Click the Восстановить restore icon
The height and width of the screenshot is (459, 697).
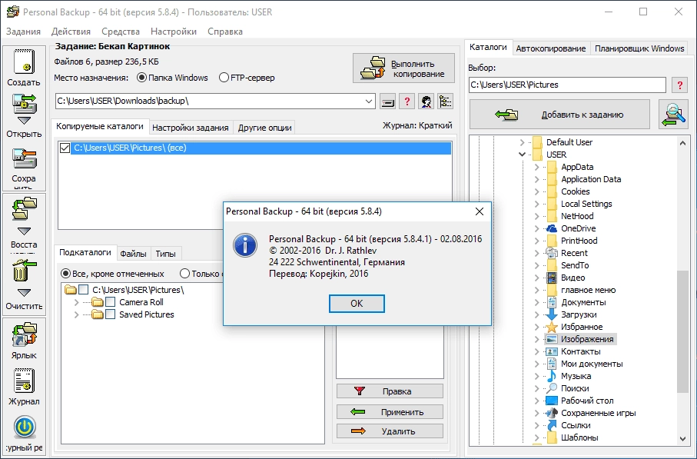coord(24,209)
